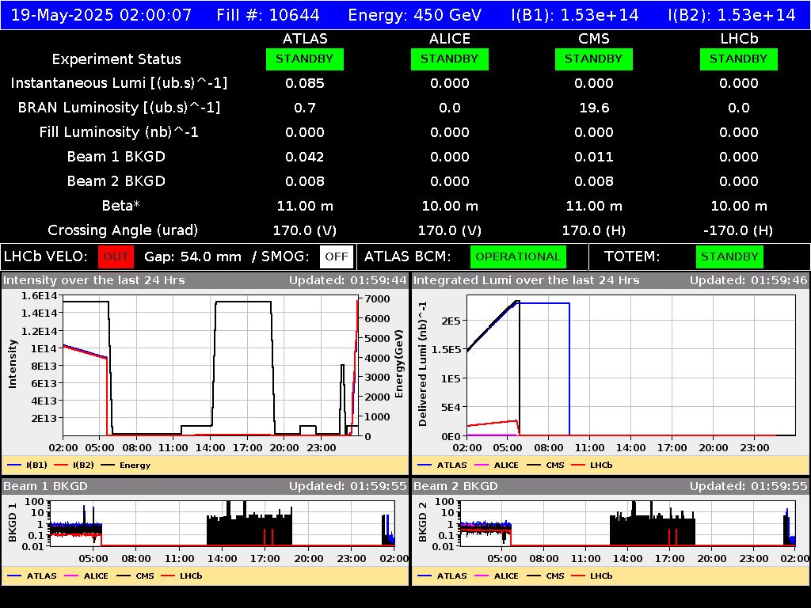Click the Energy(GeV) axis label

(399, 364)
